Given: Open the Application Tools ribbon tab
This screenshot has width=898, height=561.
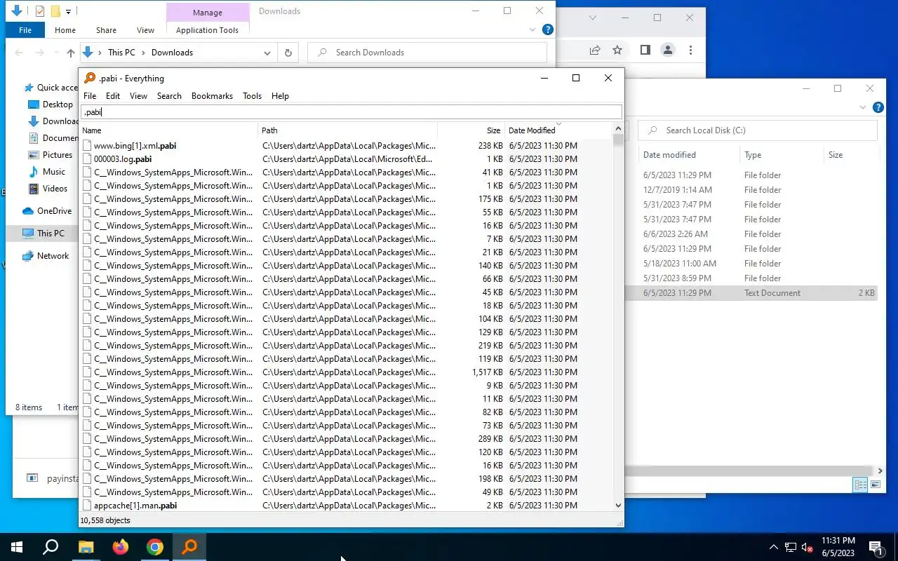Looking at the screenshot, I should 207,30.
